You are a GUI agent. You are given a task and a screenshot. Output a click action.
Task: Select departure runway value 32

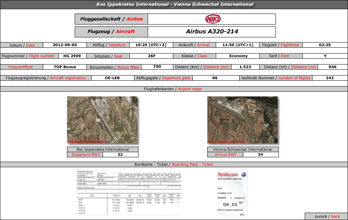click(x=120, y=155)
